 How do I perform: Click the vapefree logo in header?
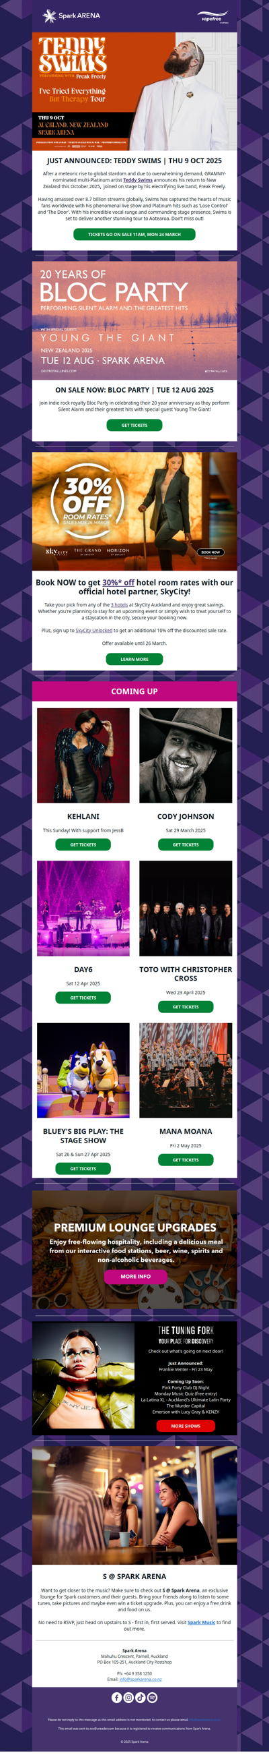point(213,16)
